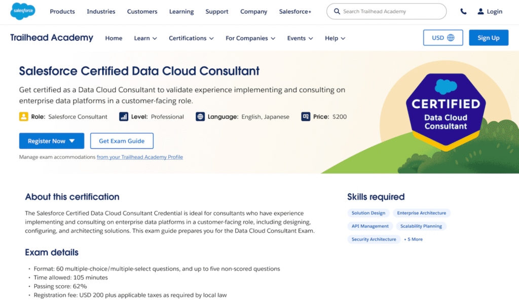Click the globe icon next to Language

point(201,116)
